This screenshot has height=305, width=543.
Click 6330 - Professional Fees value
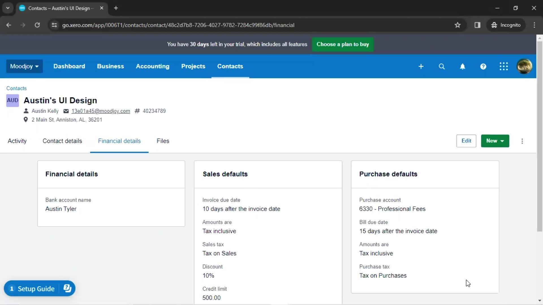(392, 209)
